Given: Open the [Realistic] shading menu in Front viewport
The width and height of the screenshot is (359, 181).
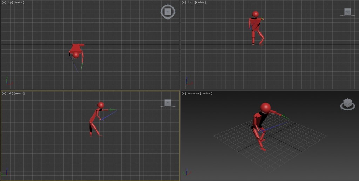Looking at the screenshot, I should [201, 2].
